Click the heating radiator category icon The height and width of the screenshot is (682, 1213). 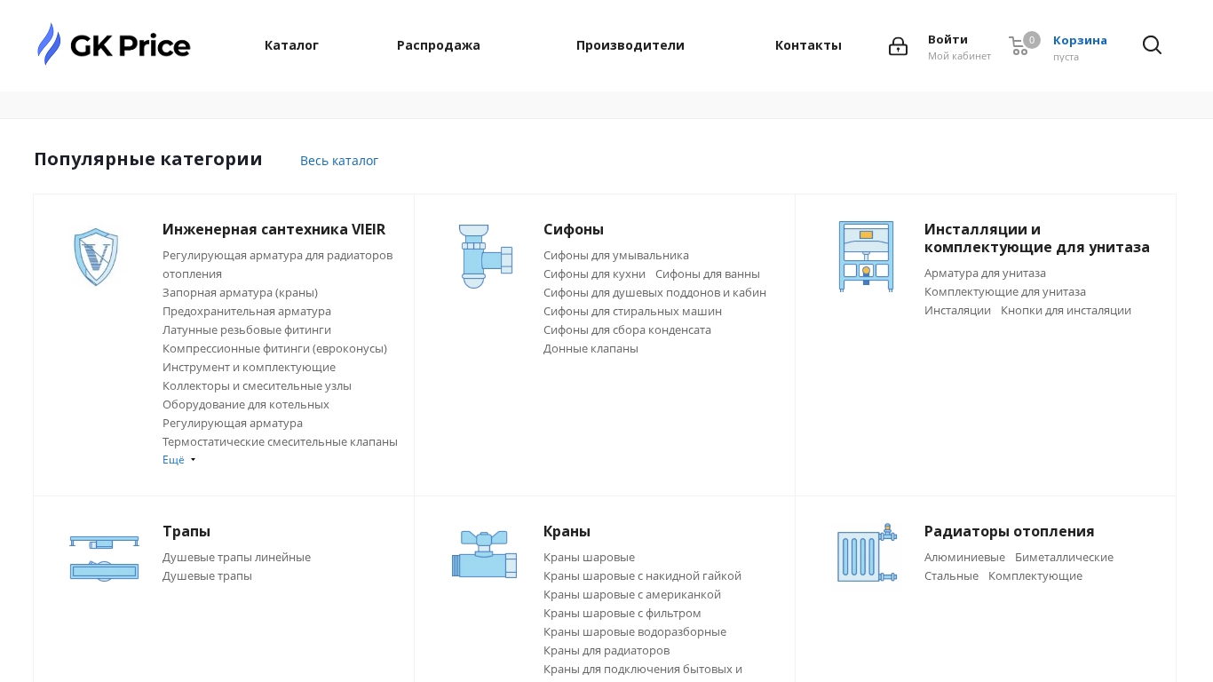pyautogui.click(x=866, y=554)
